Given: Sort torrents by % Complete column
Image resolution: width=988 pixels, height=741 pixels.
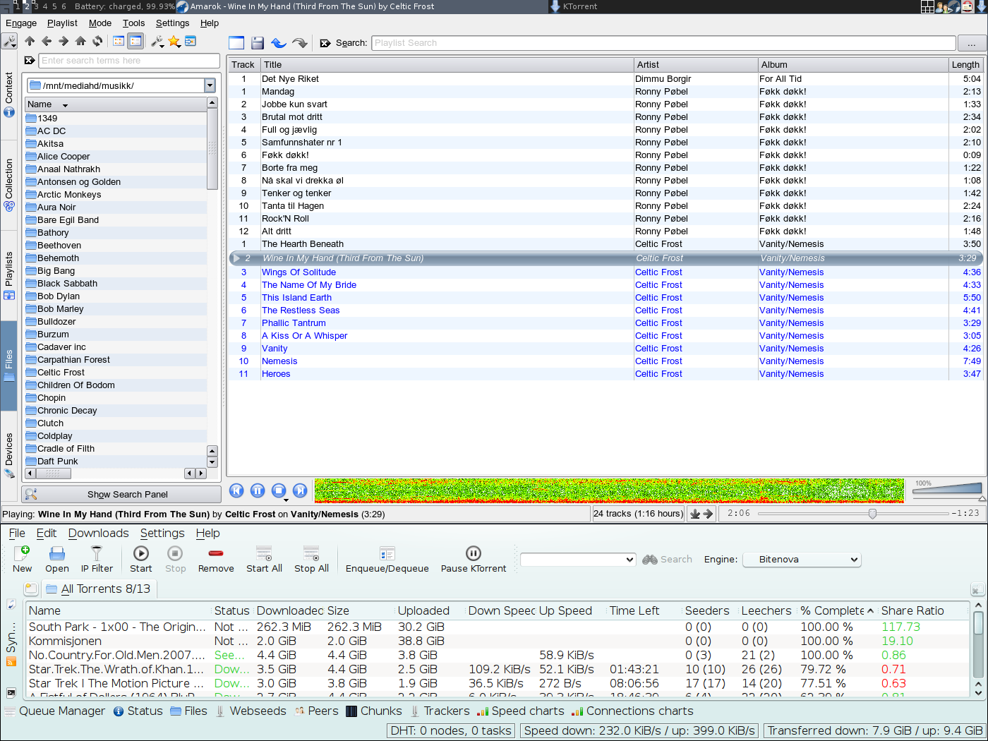Looking at the screenshot, I should 836,611.
